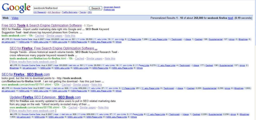Click 'More results from tools.seobook.com'
Screen dimensions: 256x120
[33, 62]
